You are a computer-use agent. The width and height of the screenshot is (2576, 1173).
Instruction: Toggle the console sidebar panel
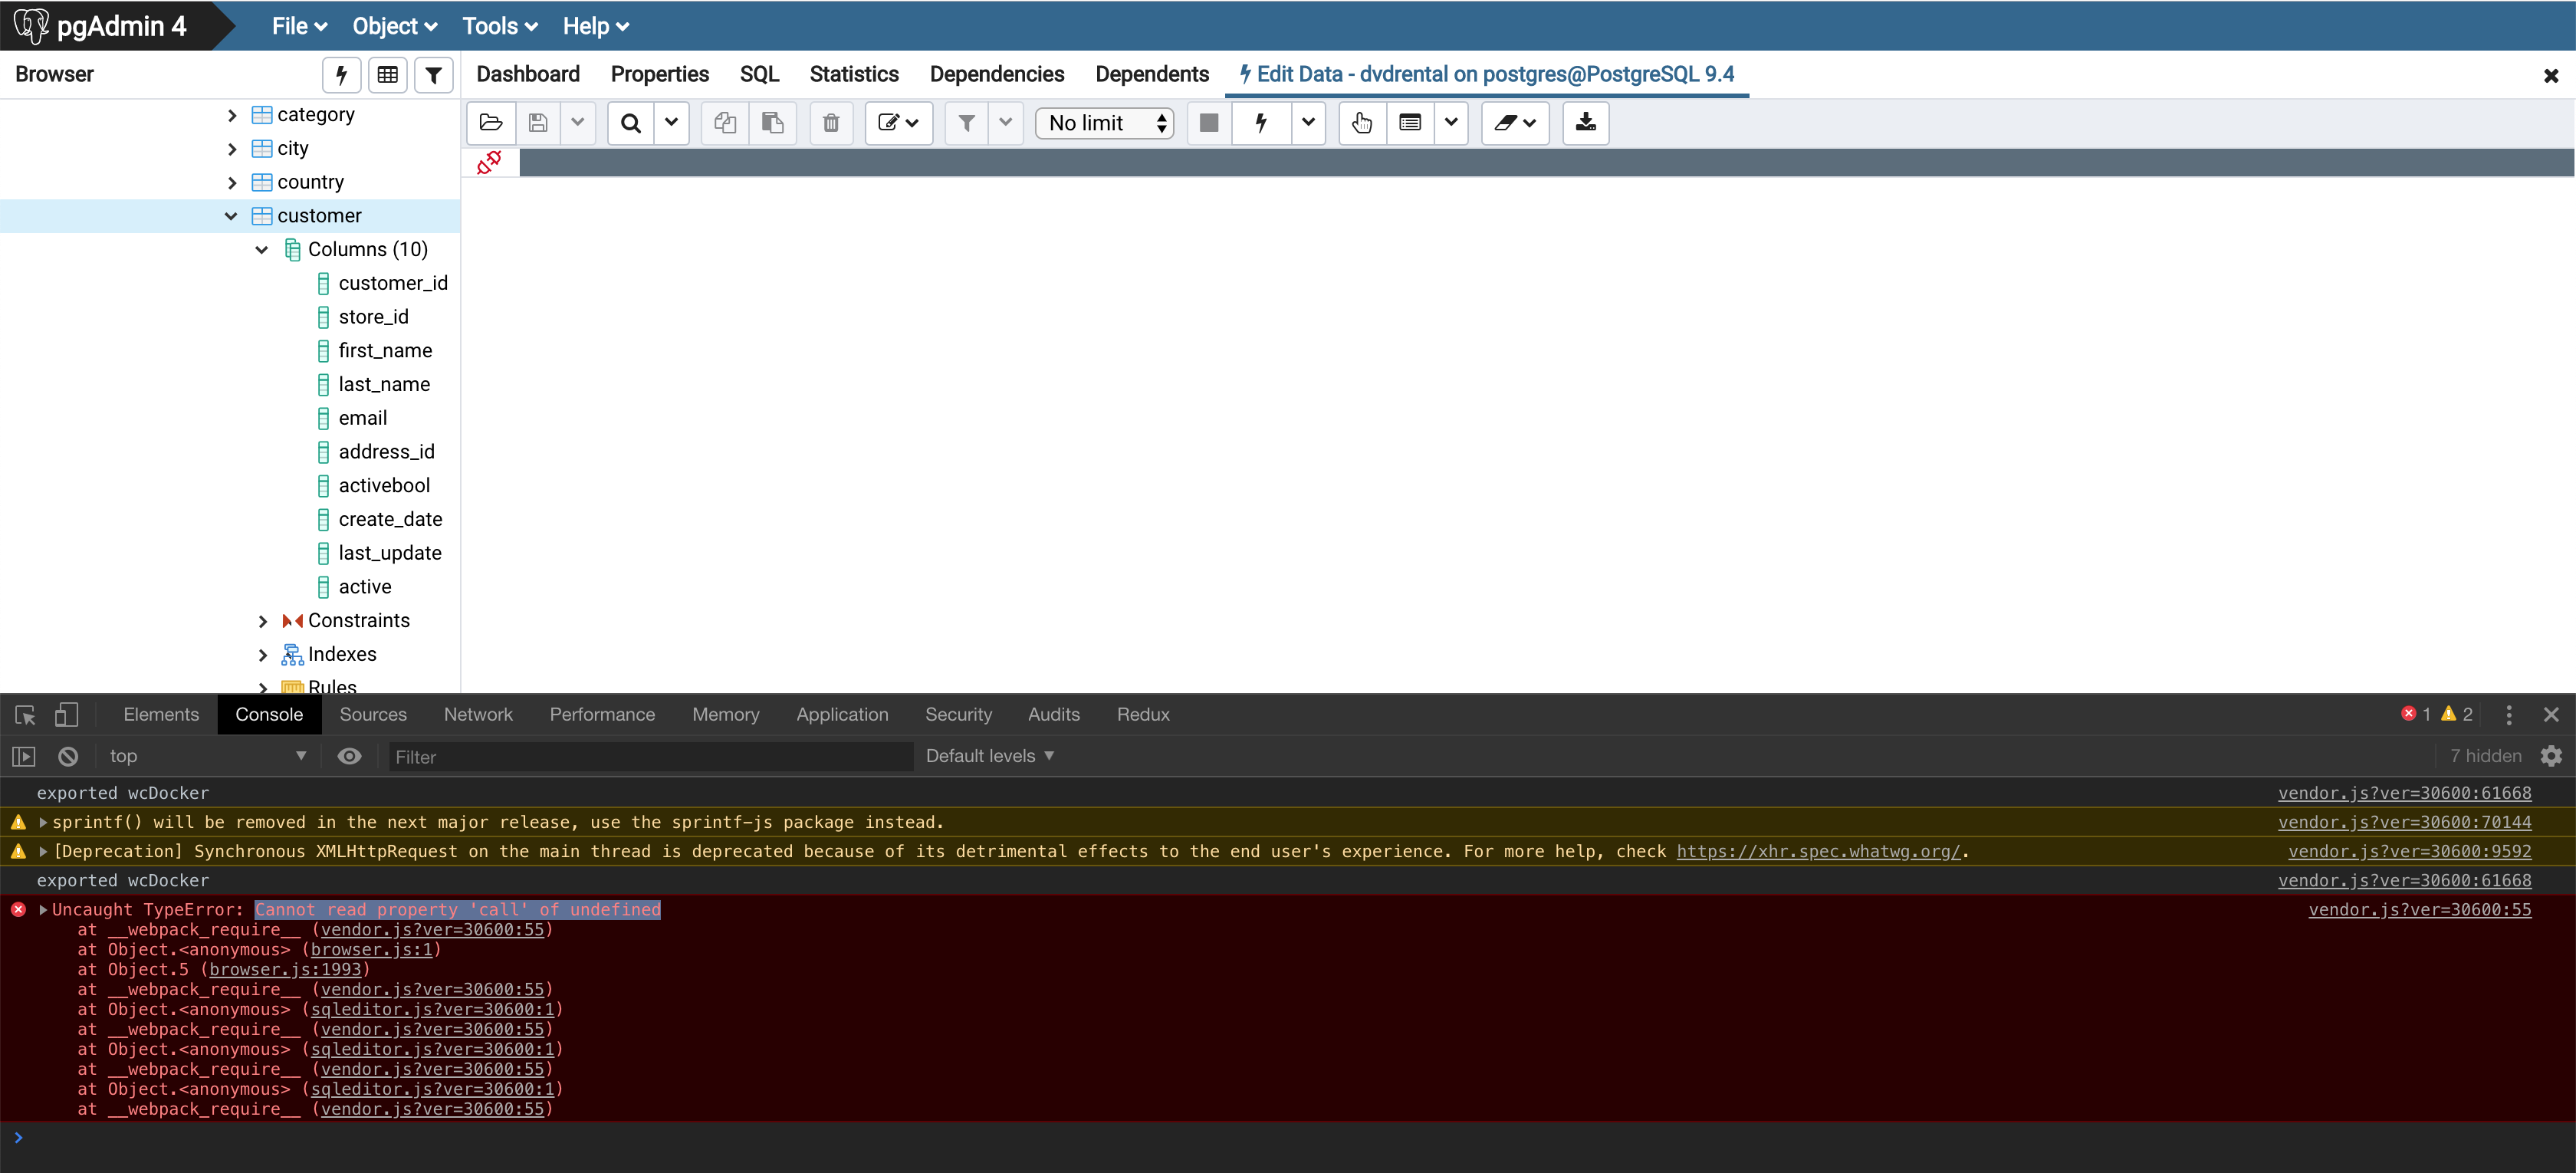tap(24, 756)
